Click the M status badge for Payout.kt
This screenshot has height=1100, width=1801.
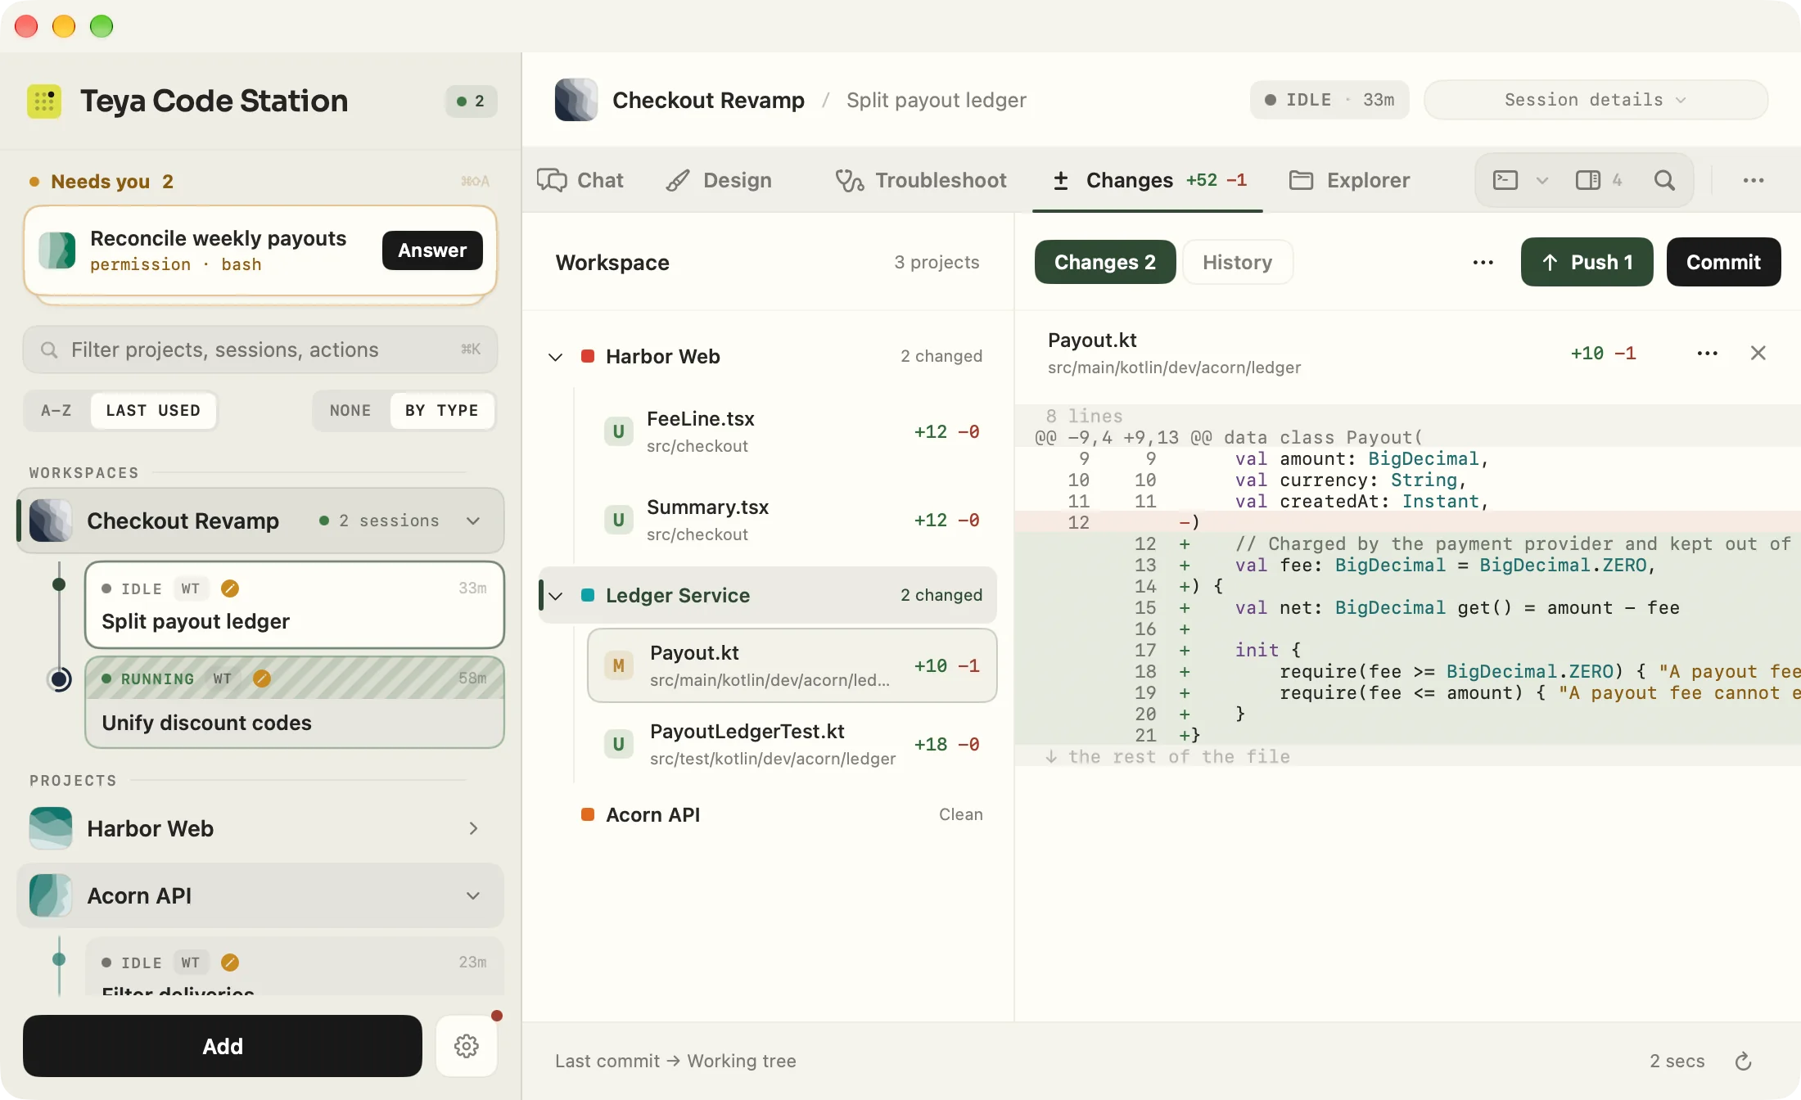point(619,666)
